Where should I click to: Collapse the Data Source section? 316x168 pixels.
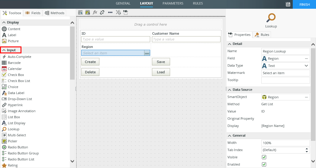(x=230, y=90)
